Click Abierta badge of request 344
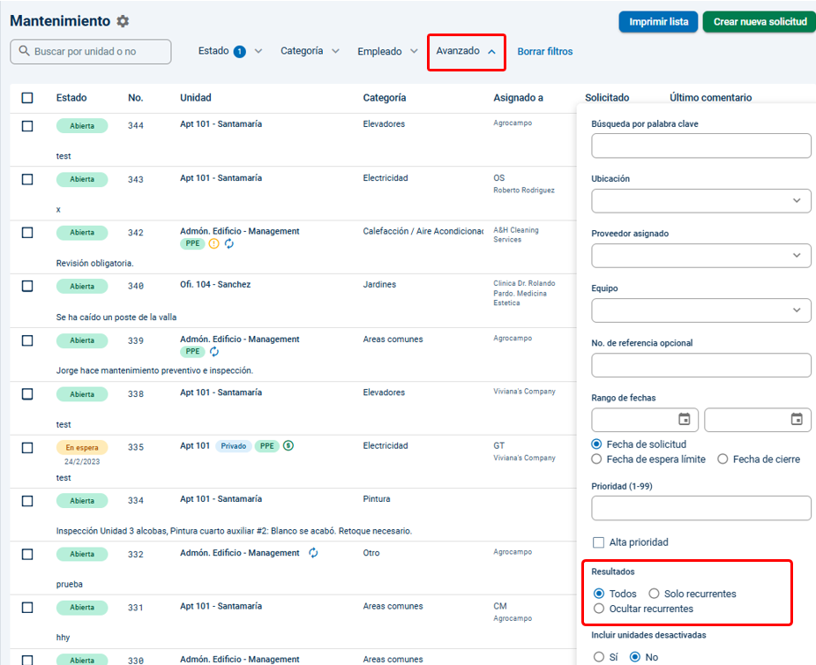 pos(82,126)
